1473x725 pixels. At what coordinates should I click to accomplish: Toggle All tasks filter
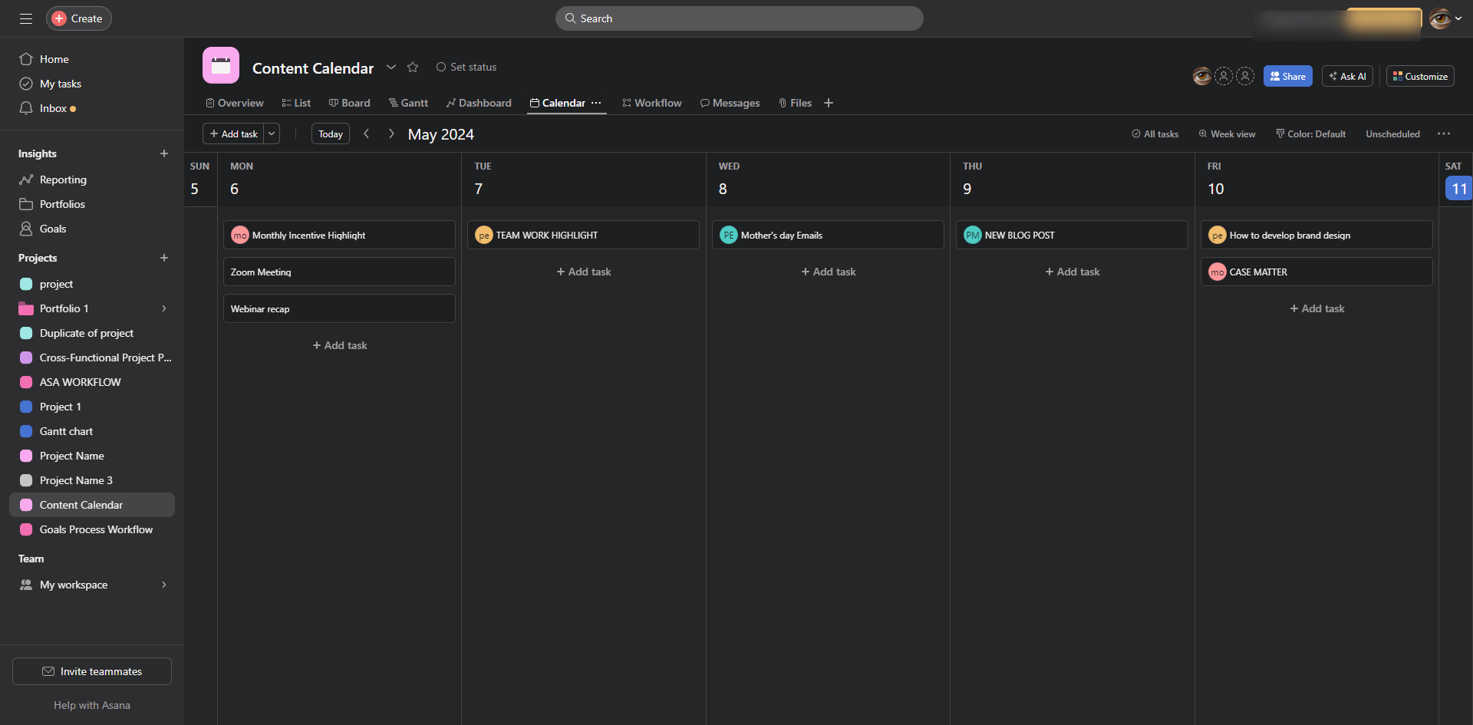coord(1155,134)
